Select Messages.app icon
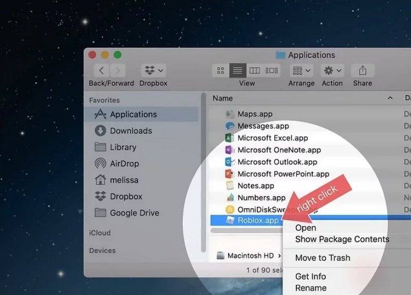 point(230,126)
